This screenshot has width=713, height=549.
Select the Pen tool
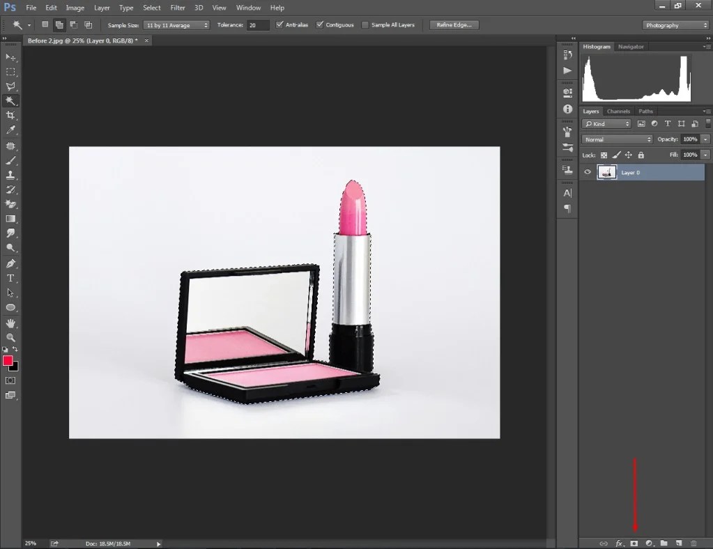[x=10, y=263]
